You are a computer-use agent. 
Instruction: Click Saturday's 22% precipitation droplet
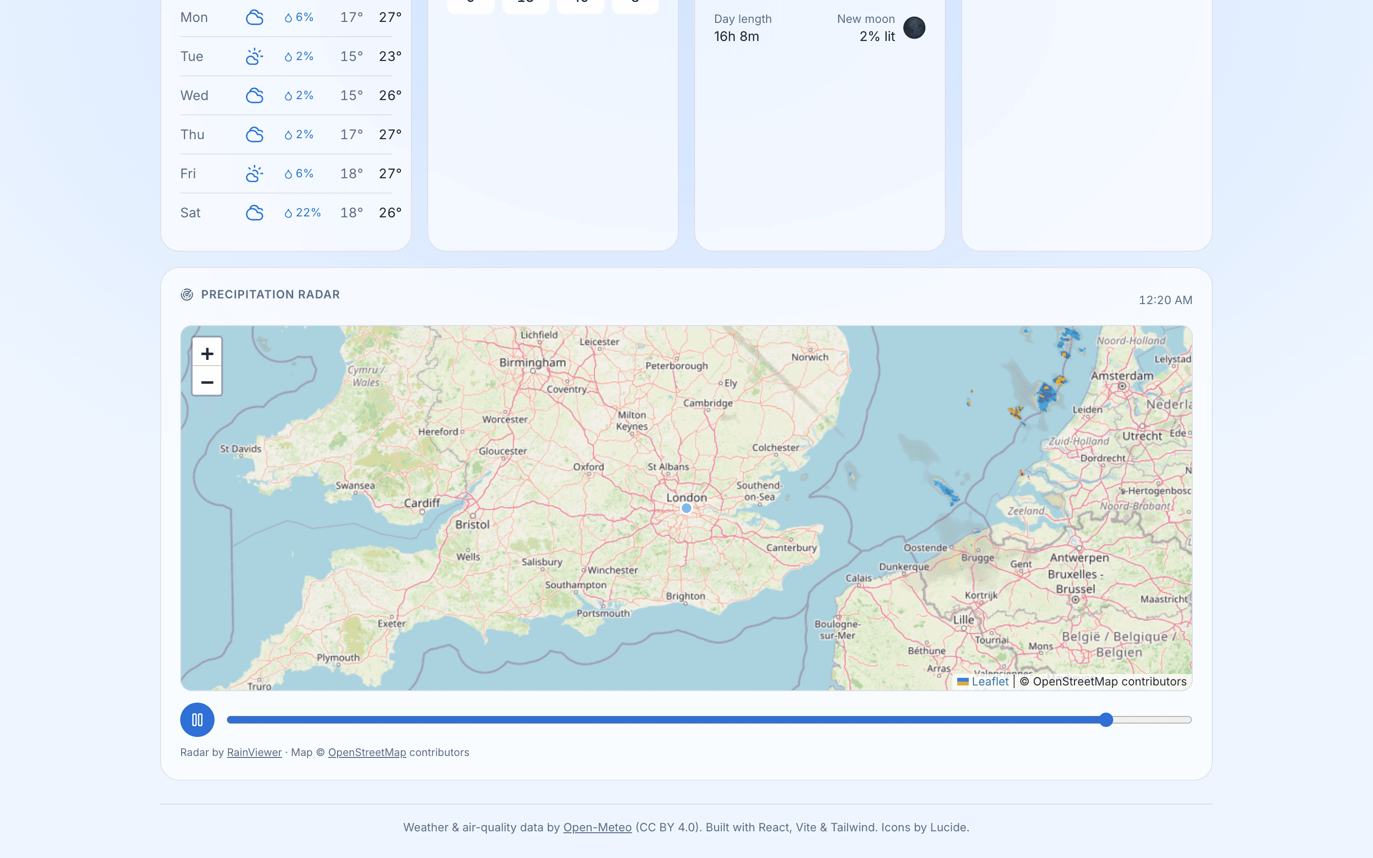pos(288,213)
